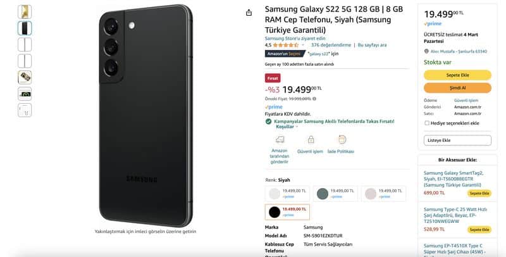
Task: Select the green color variant swatch
Action: click(335, 194)
